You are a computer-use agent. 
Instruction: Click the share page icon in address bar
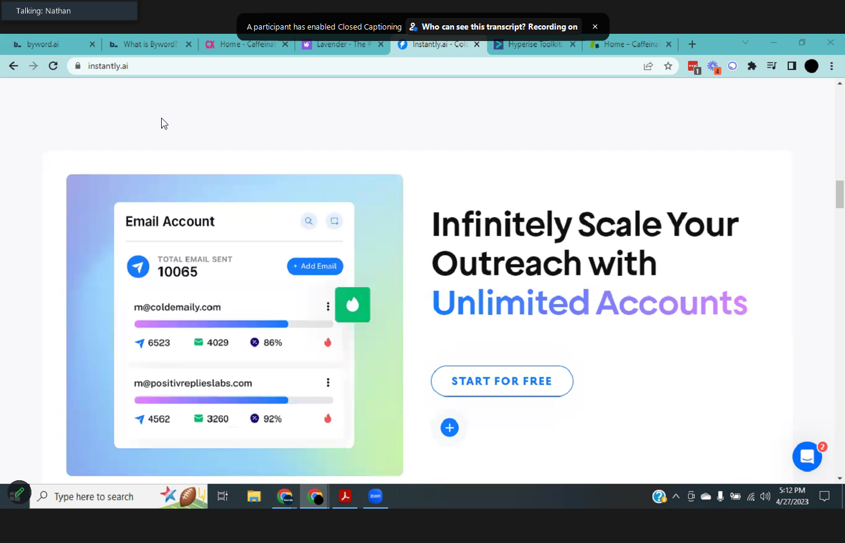click(648, 66)
